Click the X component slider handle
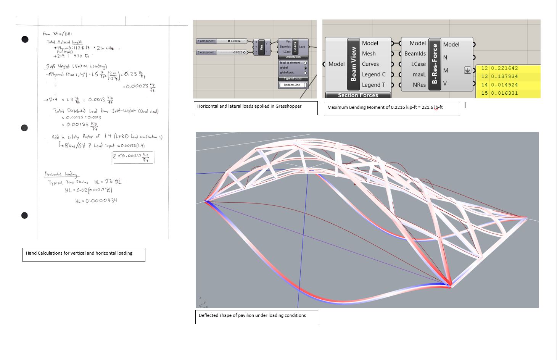557x360 pixels. 229,41
